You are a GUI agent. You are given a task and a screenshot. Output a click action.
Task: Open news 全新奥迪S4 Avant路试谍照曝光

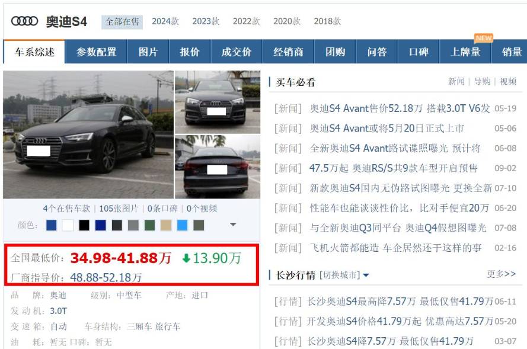[395, 148]
